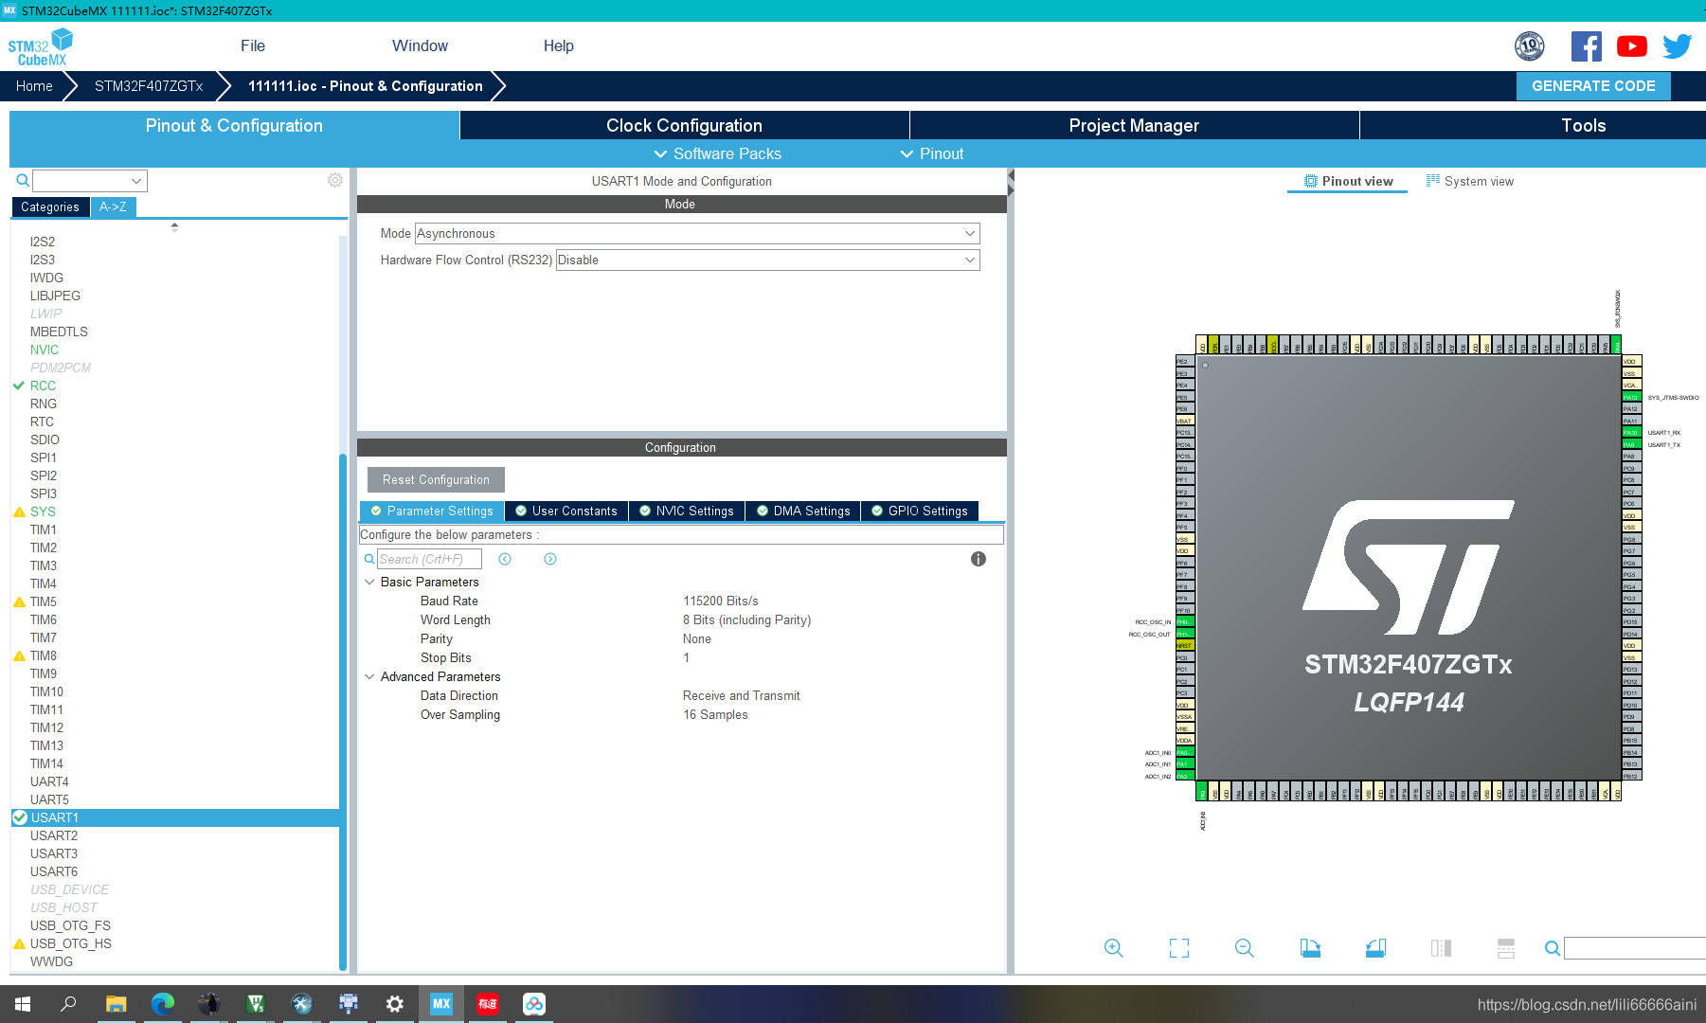
Task: Open ST Twitter page icon
Action: click(x=1678, y=45)
